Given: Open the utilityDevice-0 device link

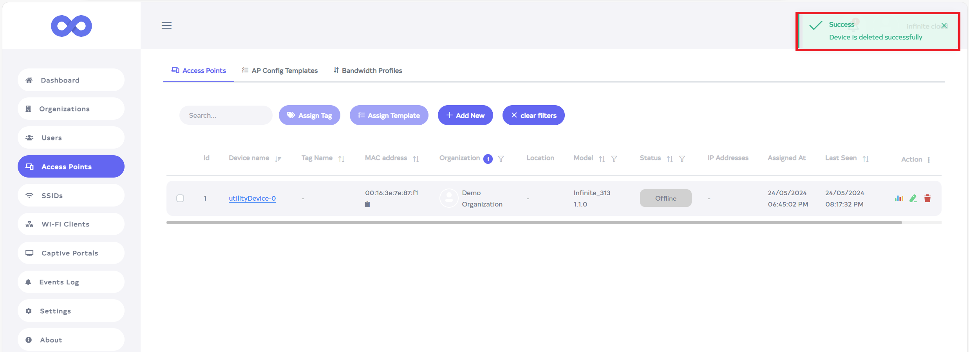Looking at the screenshot, I should (x=252, y=198).
